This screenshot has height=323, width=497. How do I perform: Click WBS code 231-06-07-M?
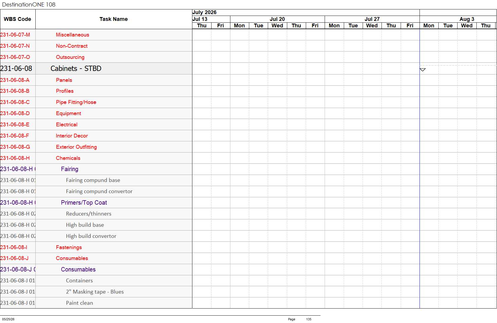point(15,35)
